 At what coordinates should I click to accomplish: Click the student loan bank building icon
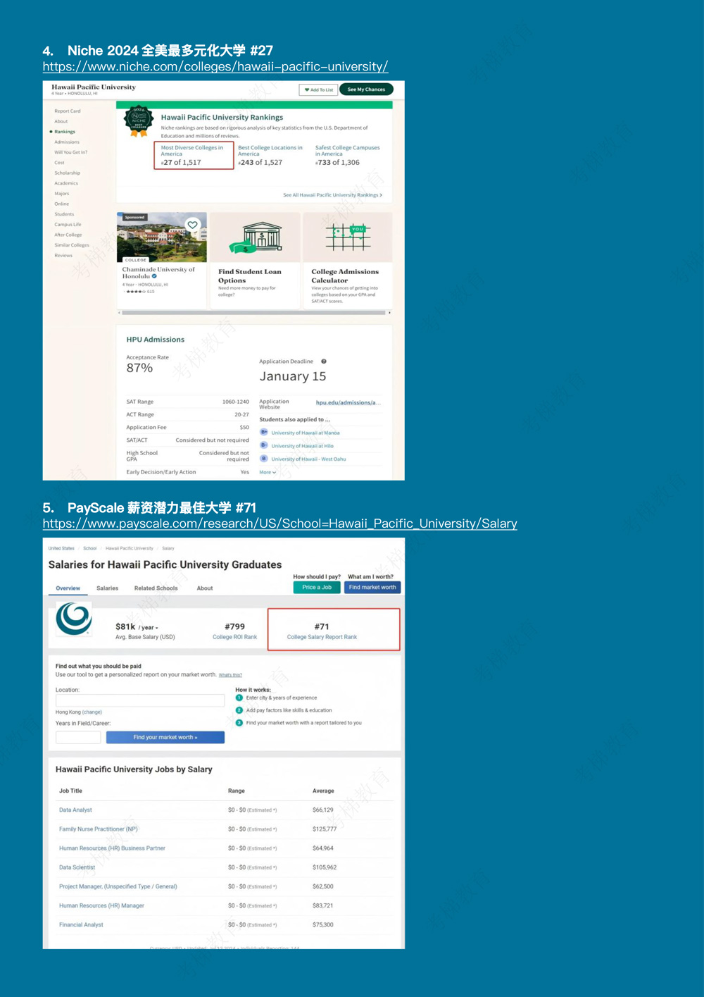pos(261,237)
